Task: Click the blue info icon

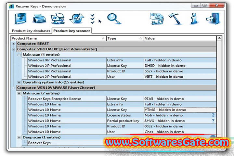Action: tap(194, 19)
